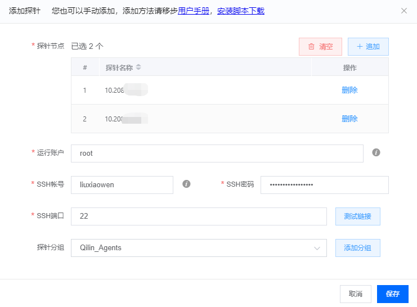Screen dimensions: 417x307
Task: Focus the SSH帐号 input field
Action: tap(122, 185)
